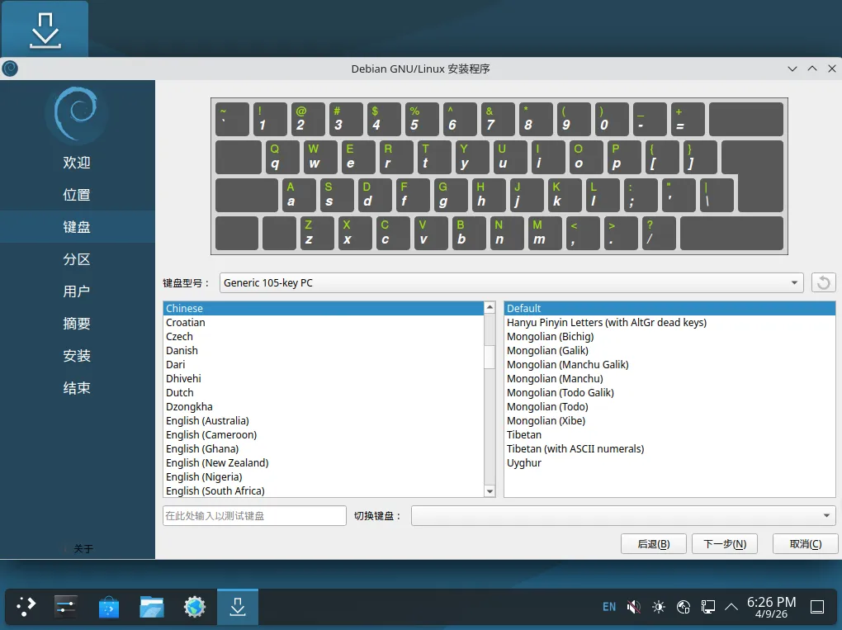Launch Discover store from taskbar
842x630 pixels.
click(x=108, y=607)
